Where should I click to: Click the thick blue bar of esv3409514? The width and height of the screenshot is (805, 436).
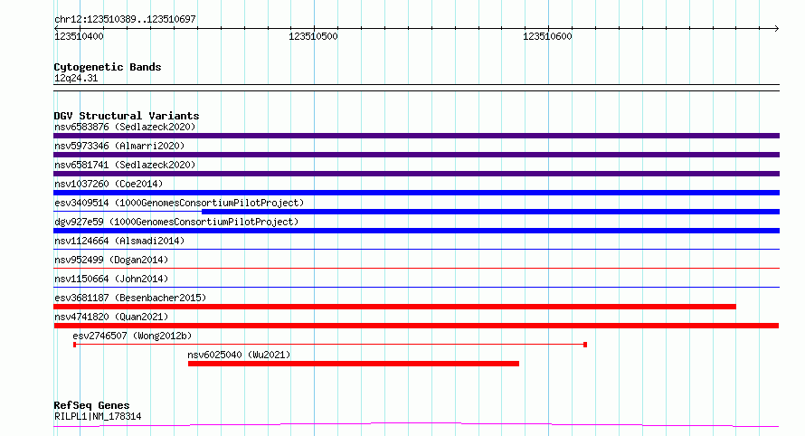(x=491, y=212)
